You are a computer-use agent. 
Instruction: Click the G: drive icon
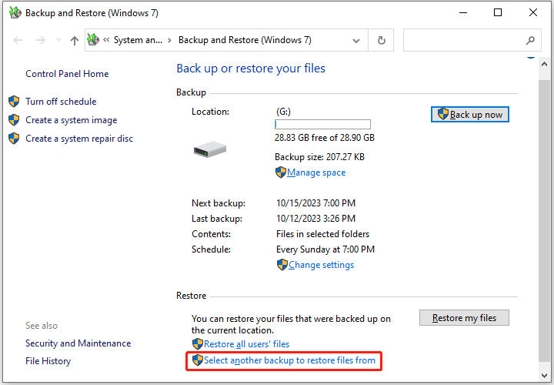210,149
